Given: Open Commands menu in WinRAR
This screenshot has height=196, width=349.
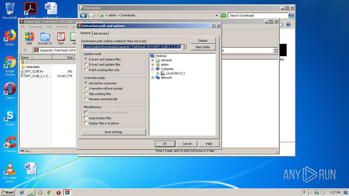Looking at the screenshot, I should pyautogui.click(x=35, y=27).
